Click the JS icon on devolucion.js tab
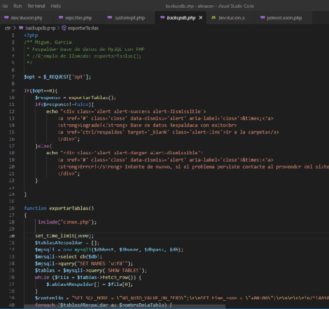 click(x=213, y=17)
